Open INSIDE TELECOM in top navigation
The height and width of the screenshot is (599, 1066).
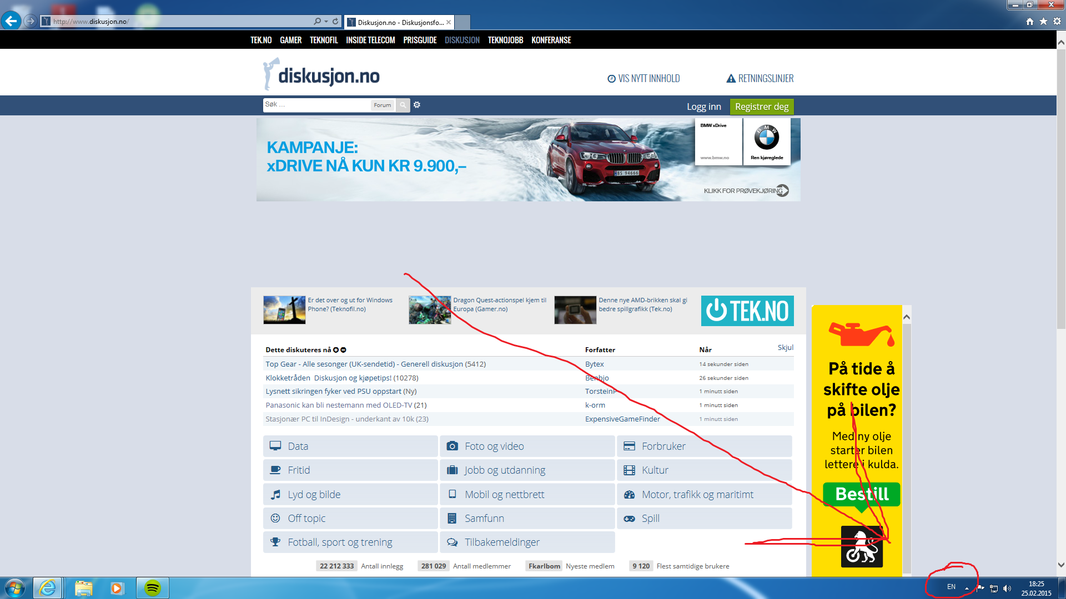[x=370, y=40]
